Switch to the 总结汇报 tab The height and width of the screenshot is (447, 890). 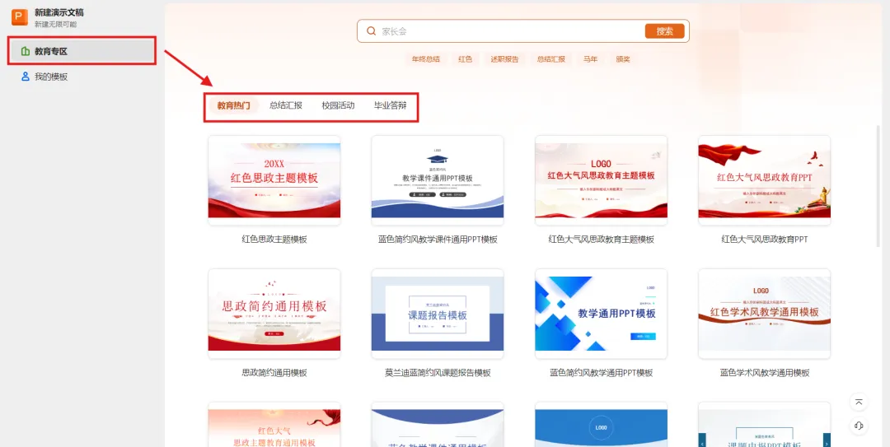[x=285, y=105]
